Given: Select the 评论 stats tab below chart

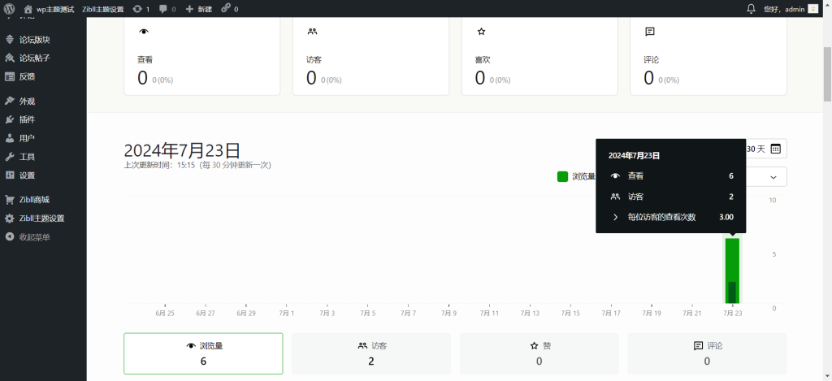Looking at the screenshot, I should [x=706, y=353].
